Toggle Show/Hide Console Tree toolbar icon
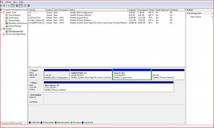This screenshot has height=128, width=214. [x=13, y=6]
